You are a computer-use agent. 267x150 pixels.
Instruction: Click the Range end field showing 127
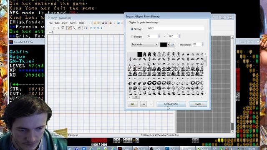(173, 36)
